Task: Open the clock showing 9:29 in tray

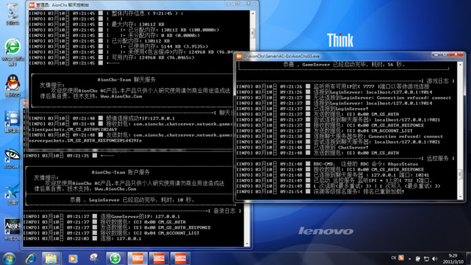Action: (453, 258)
